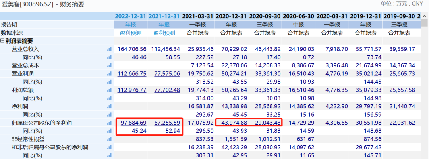The width and height of the screenshot is (429, 159).
Task: Click the 扣非后归属母公司股东的净利润 row label
Action: pos(50,148)
